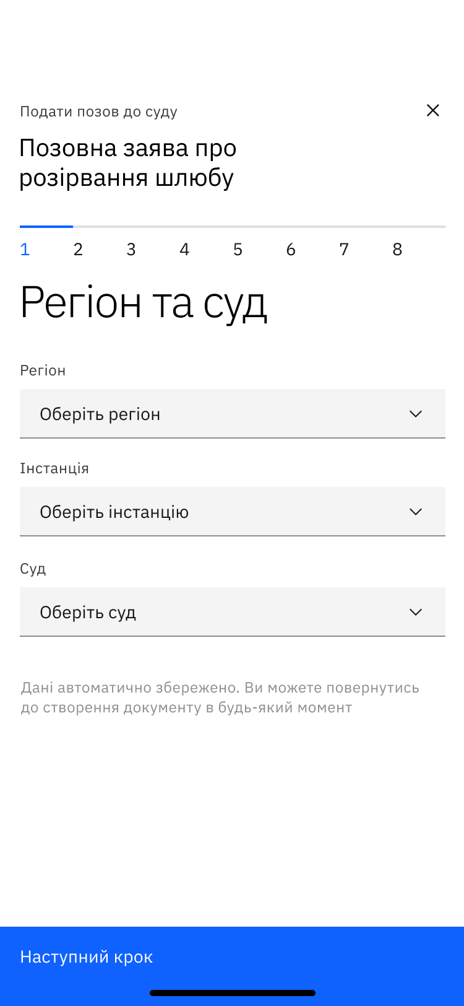Switch to step 4 of the form

tap(184, 250)
